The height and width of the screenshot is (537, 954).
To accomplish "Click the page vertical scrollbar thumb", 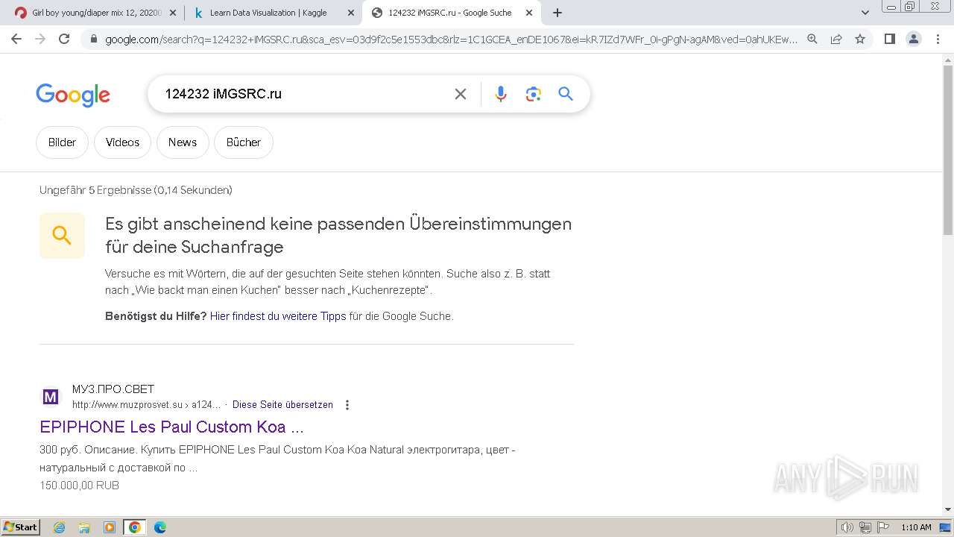I will 948,151.
